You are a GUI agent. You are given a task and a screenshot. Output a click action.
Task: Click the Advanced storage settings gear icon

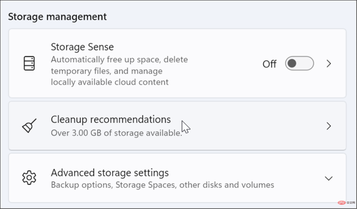(29, 177)
